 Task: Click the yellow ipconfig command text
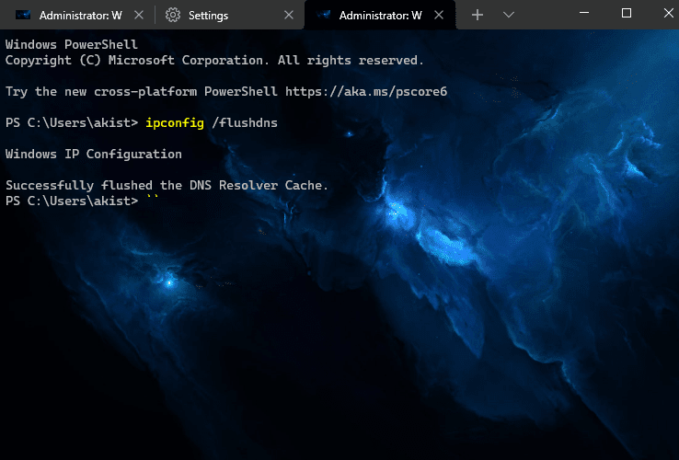click(175, 123)
